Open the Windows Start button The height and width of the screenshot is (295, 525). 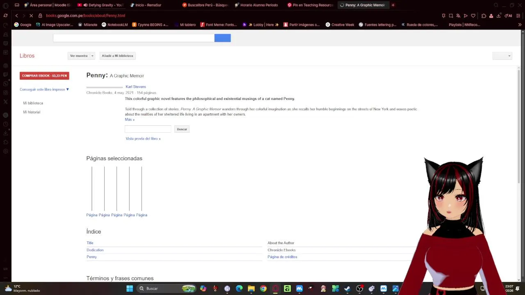pos(130,288)
